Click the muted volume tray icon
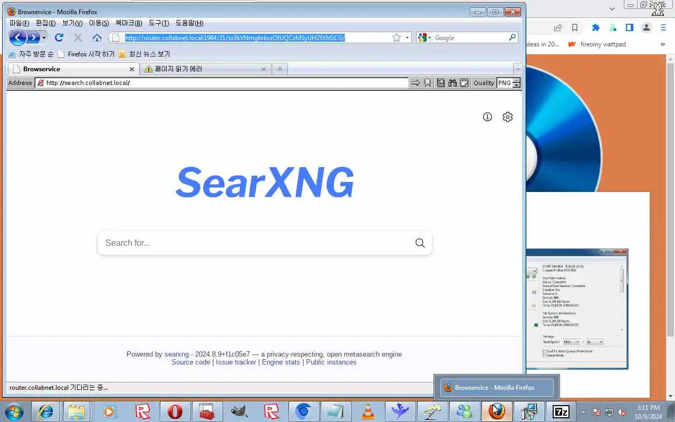The image size is (675, 422). 622,412
